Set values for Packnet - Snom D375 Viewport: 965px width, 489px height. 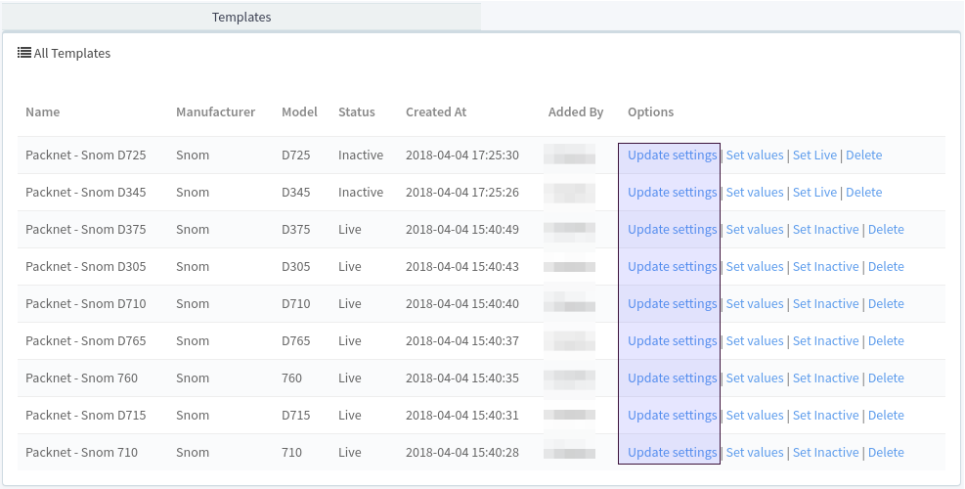755,229
